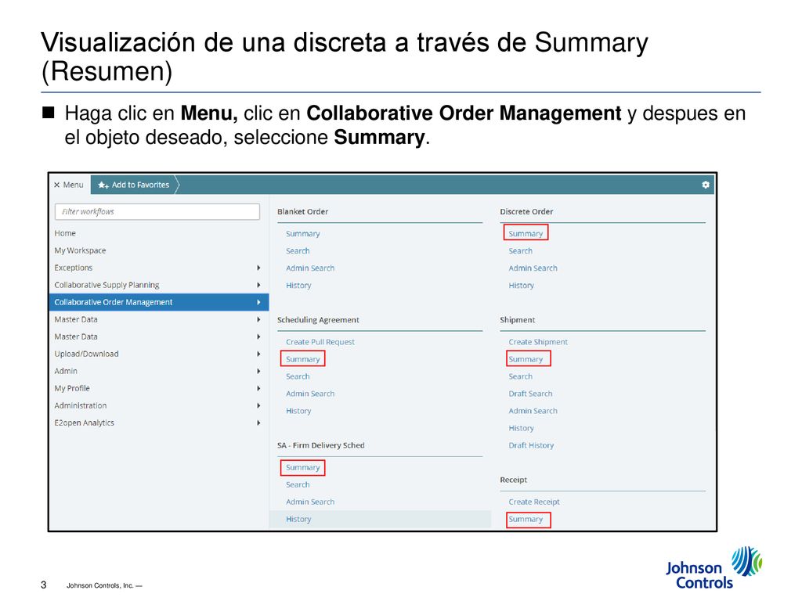Close the menu with the X icon
The image size is (802, 601).
click(56, 185)
